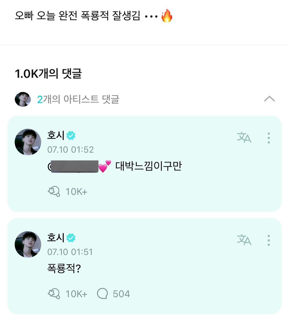Open 호시's profile picture on the 01:52 comment
The height and width of the screenshot is (318, 289).
(28, 142)
